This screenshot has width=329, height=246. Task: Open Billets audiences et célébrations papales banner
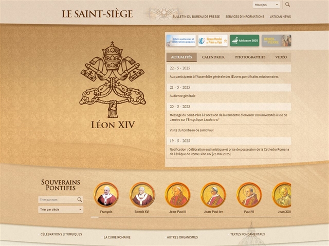coord(181,40)
